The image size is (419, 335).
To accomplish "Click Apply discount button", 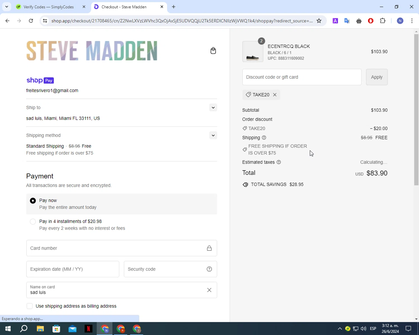I will [x=377, y=77].
